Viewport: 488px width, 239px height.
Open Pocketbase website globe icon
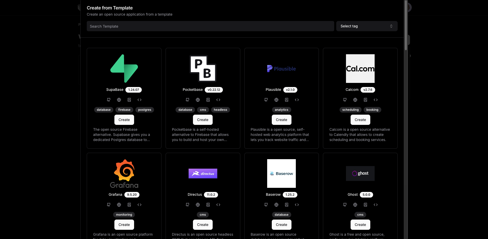[x=198, y=100]
